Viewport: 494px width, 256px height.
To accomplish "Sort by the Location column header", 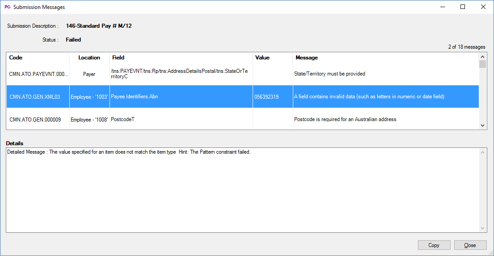I will (89, 58).
